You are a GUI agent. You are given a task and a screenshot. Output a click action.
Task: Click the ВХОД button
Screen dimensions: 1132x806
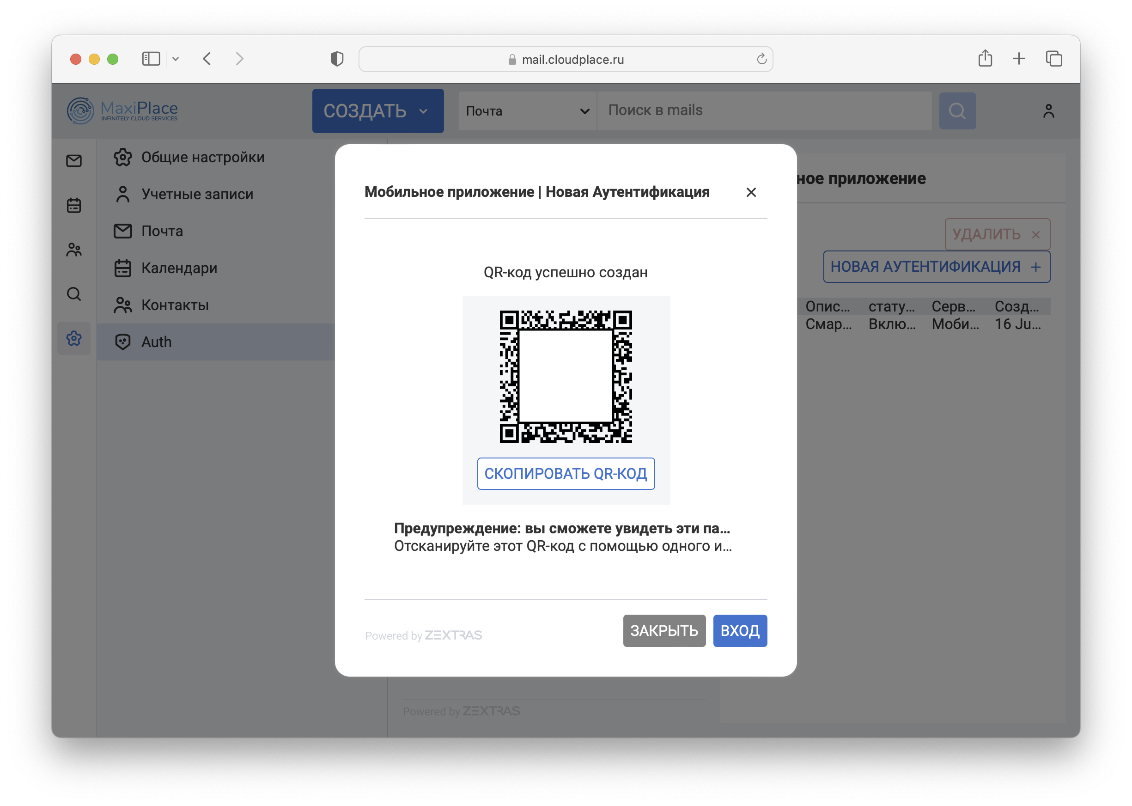click(740, 630)
